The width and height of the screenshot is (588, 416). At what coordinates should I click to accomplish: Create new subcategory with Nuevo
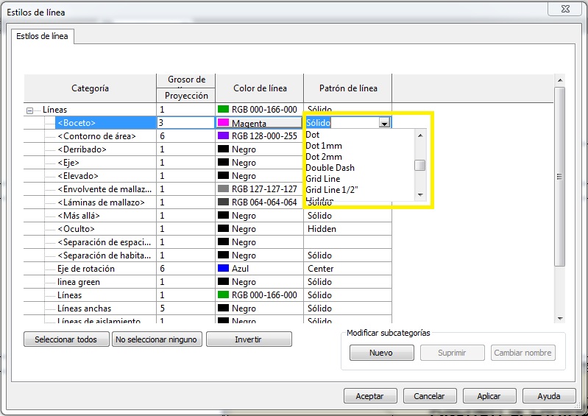click(380, 353)
